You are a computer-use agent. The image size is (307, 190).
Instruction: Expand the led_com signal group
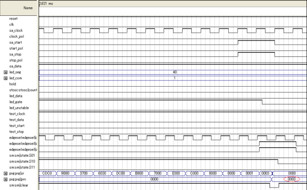point(5,78)
